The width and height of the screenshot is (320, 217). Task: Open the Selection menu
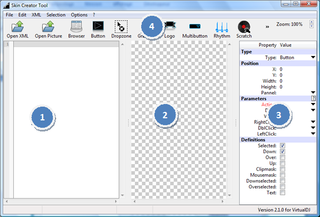[56, 15]
